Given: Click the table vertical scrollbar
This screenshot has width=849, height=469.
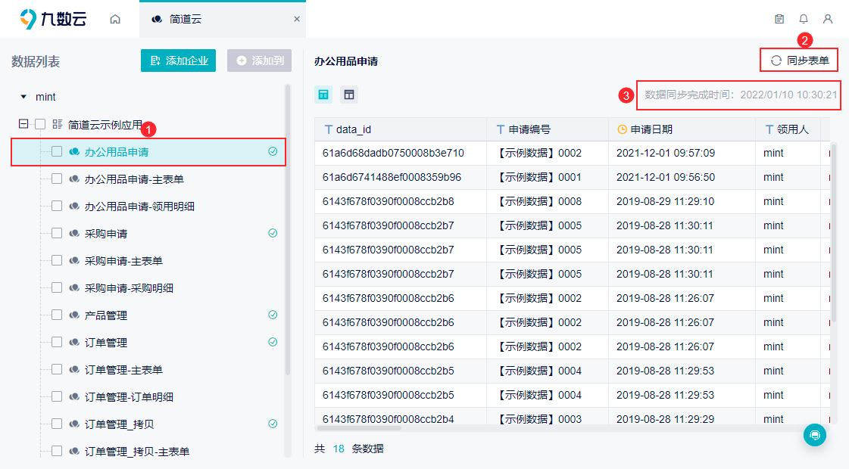Looking at the screenshot, I should pos(834,232).
